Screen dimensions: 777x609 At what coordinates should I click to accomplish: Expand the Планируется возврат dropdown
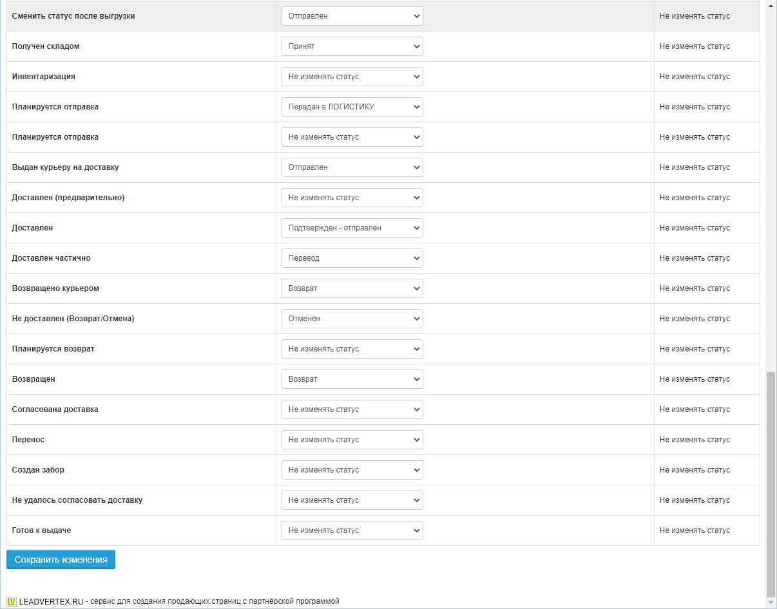(x=352, y=349)
